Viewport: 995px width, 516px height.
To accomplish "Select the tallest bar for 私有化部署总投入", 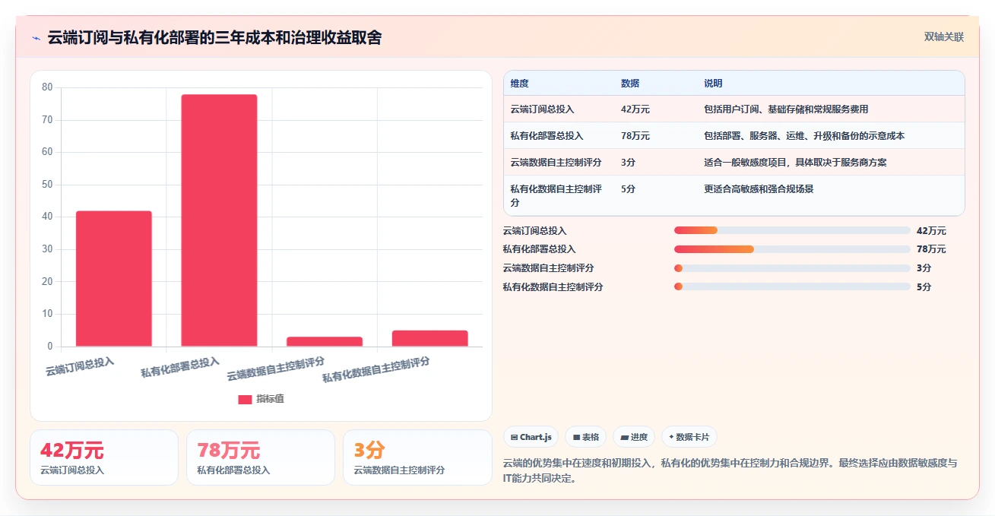I will coord(219,220).
